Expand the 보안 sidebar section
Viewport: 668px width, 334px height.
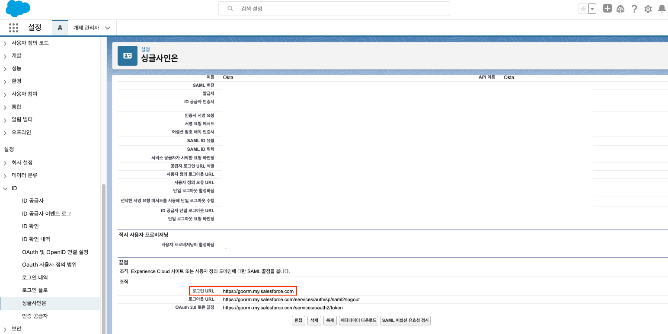point(5,329)
